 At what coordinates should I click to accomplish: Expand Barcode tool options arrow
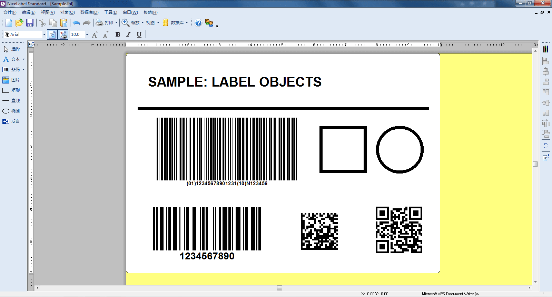point(23,70)
